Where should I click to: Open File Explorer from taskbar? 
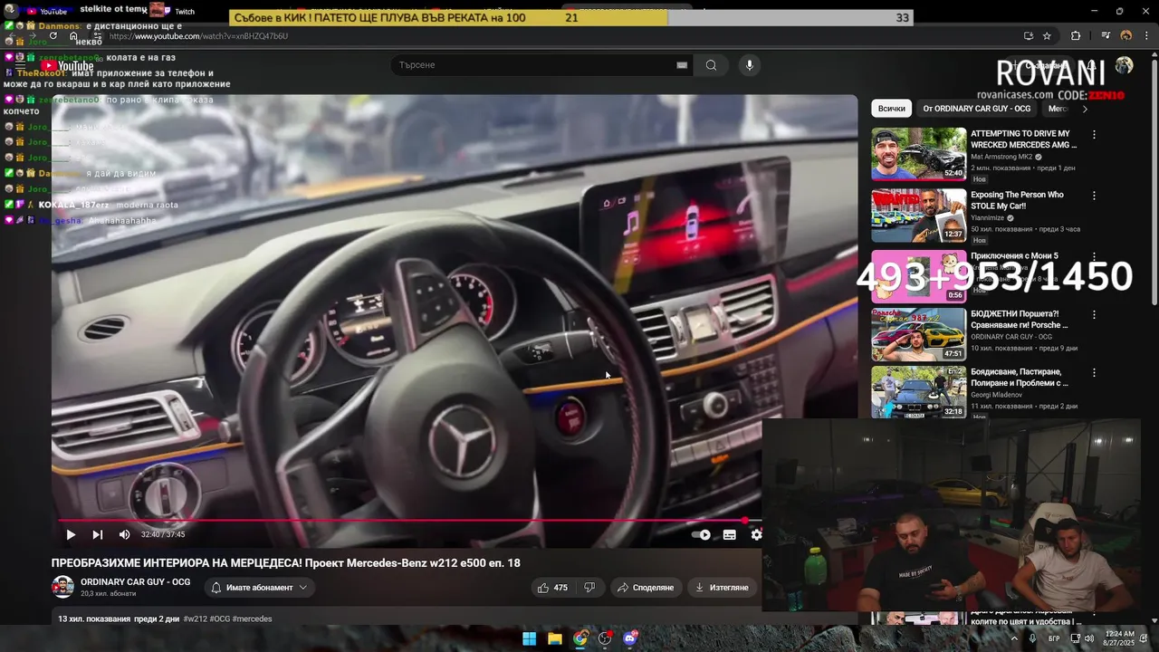555,638
